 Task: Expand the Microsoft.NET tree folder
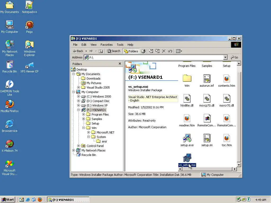[x=88, y=132]
